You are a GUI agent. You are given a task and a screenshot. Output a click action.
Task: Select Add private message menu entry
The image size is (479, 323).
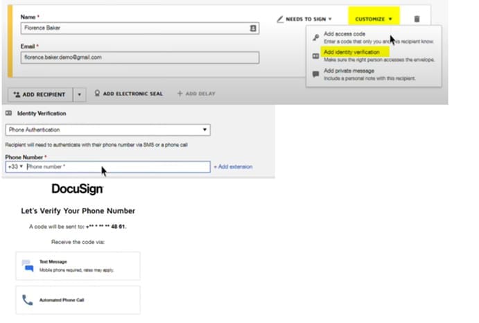pyautogui.click(x=349, y=71)
